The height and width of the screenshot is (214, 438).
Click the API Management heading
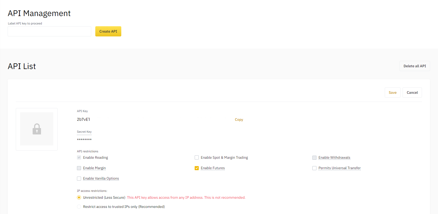click(x=39, y=13)
